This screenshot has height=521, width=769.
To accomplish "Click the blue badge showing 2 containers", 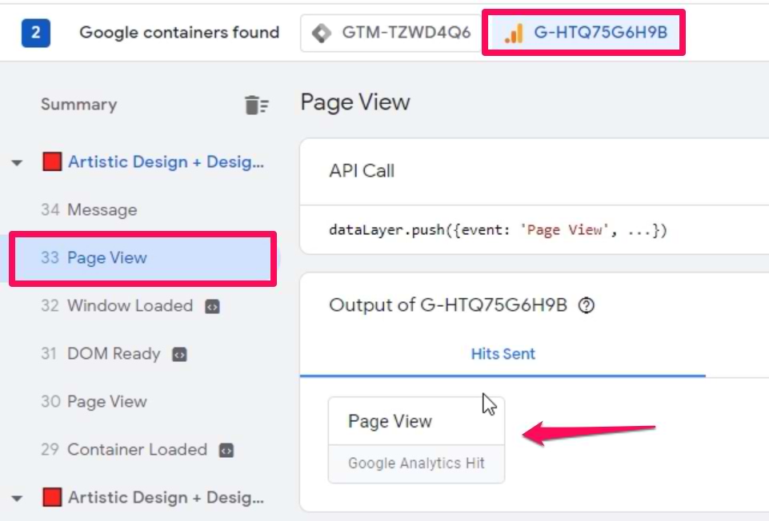I will click(36, 34).
